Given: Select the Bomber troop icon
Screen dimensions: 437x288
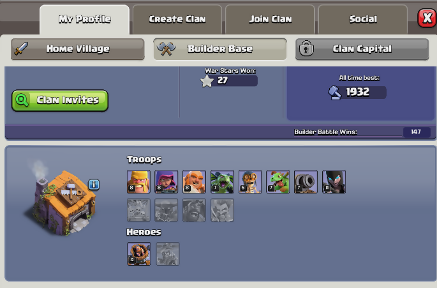Looking at the screenshot, I should coord(250,181).
